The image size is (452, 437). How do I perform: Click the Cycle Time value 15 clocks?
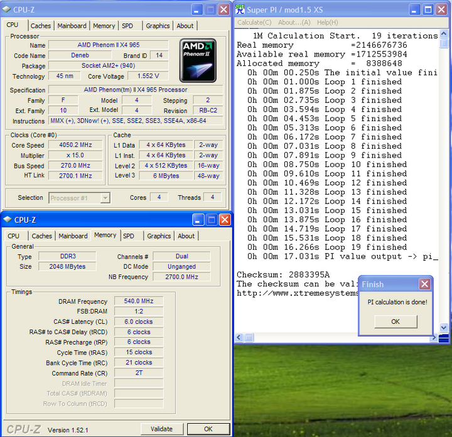point(139,352)
